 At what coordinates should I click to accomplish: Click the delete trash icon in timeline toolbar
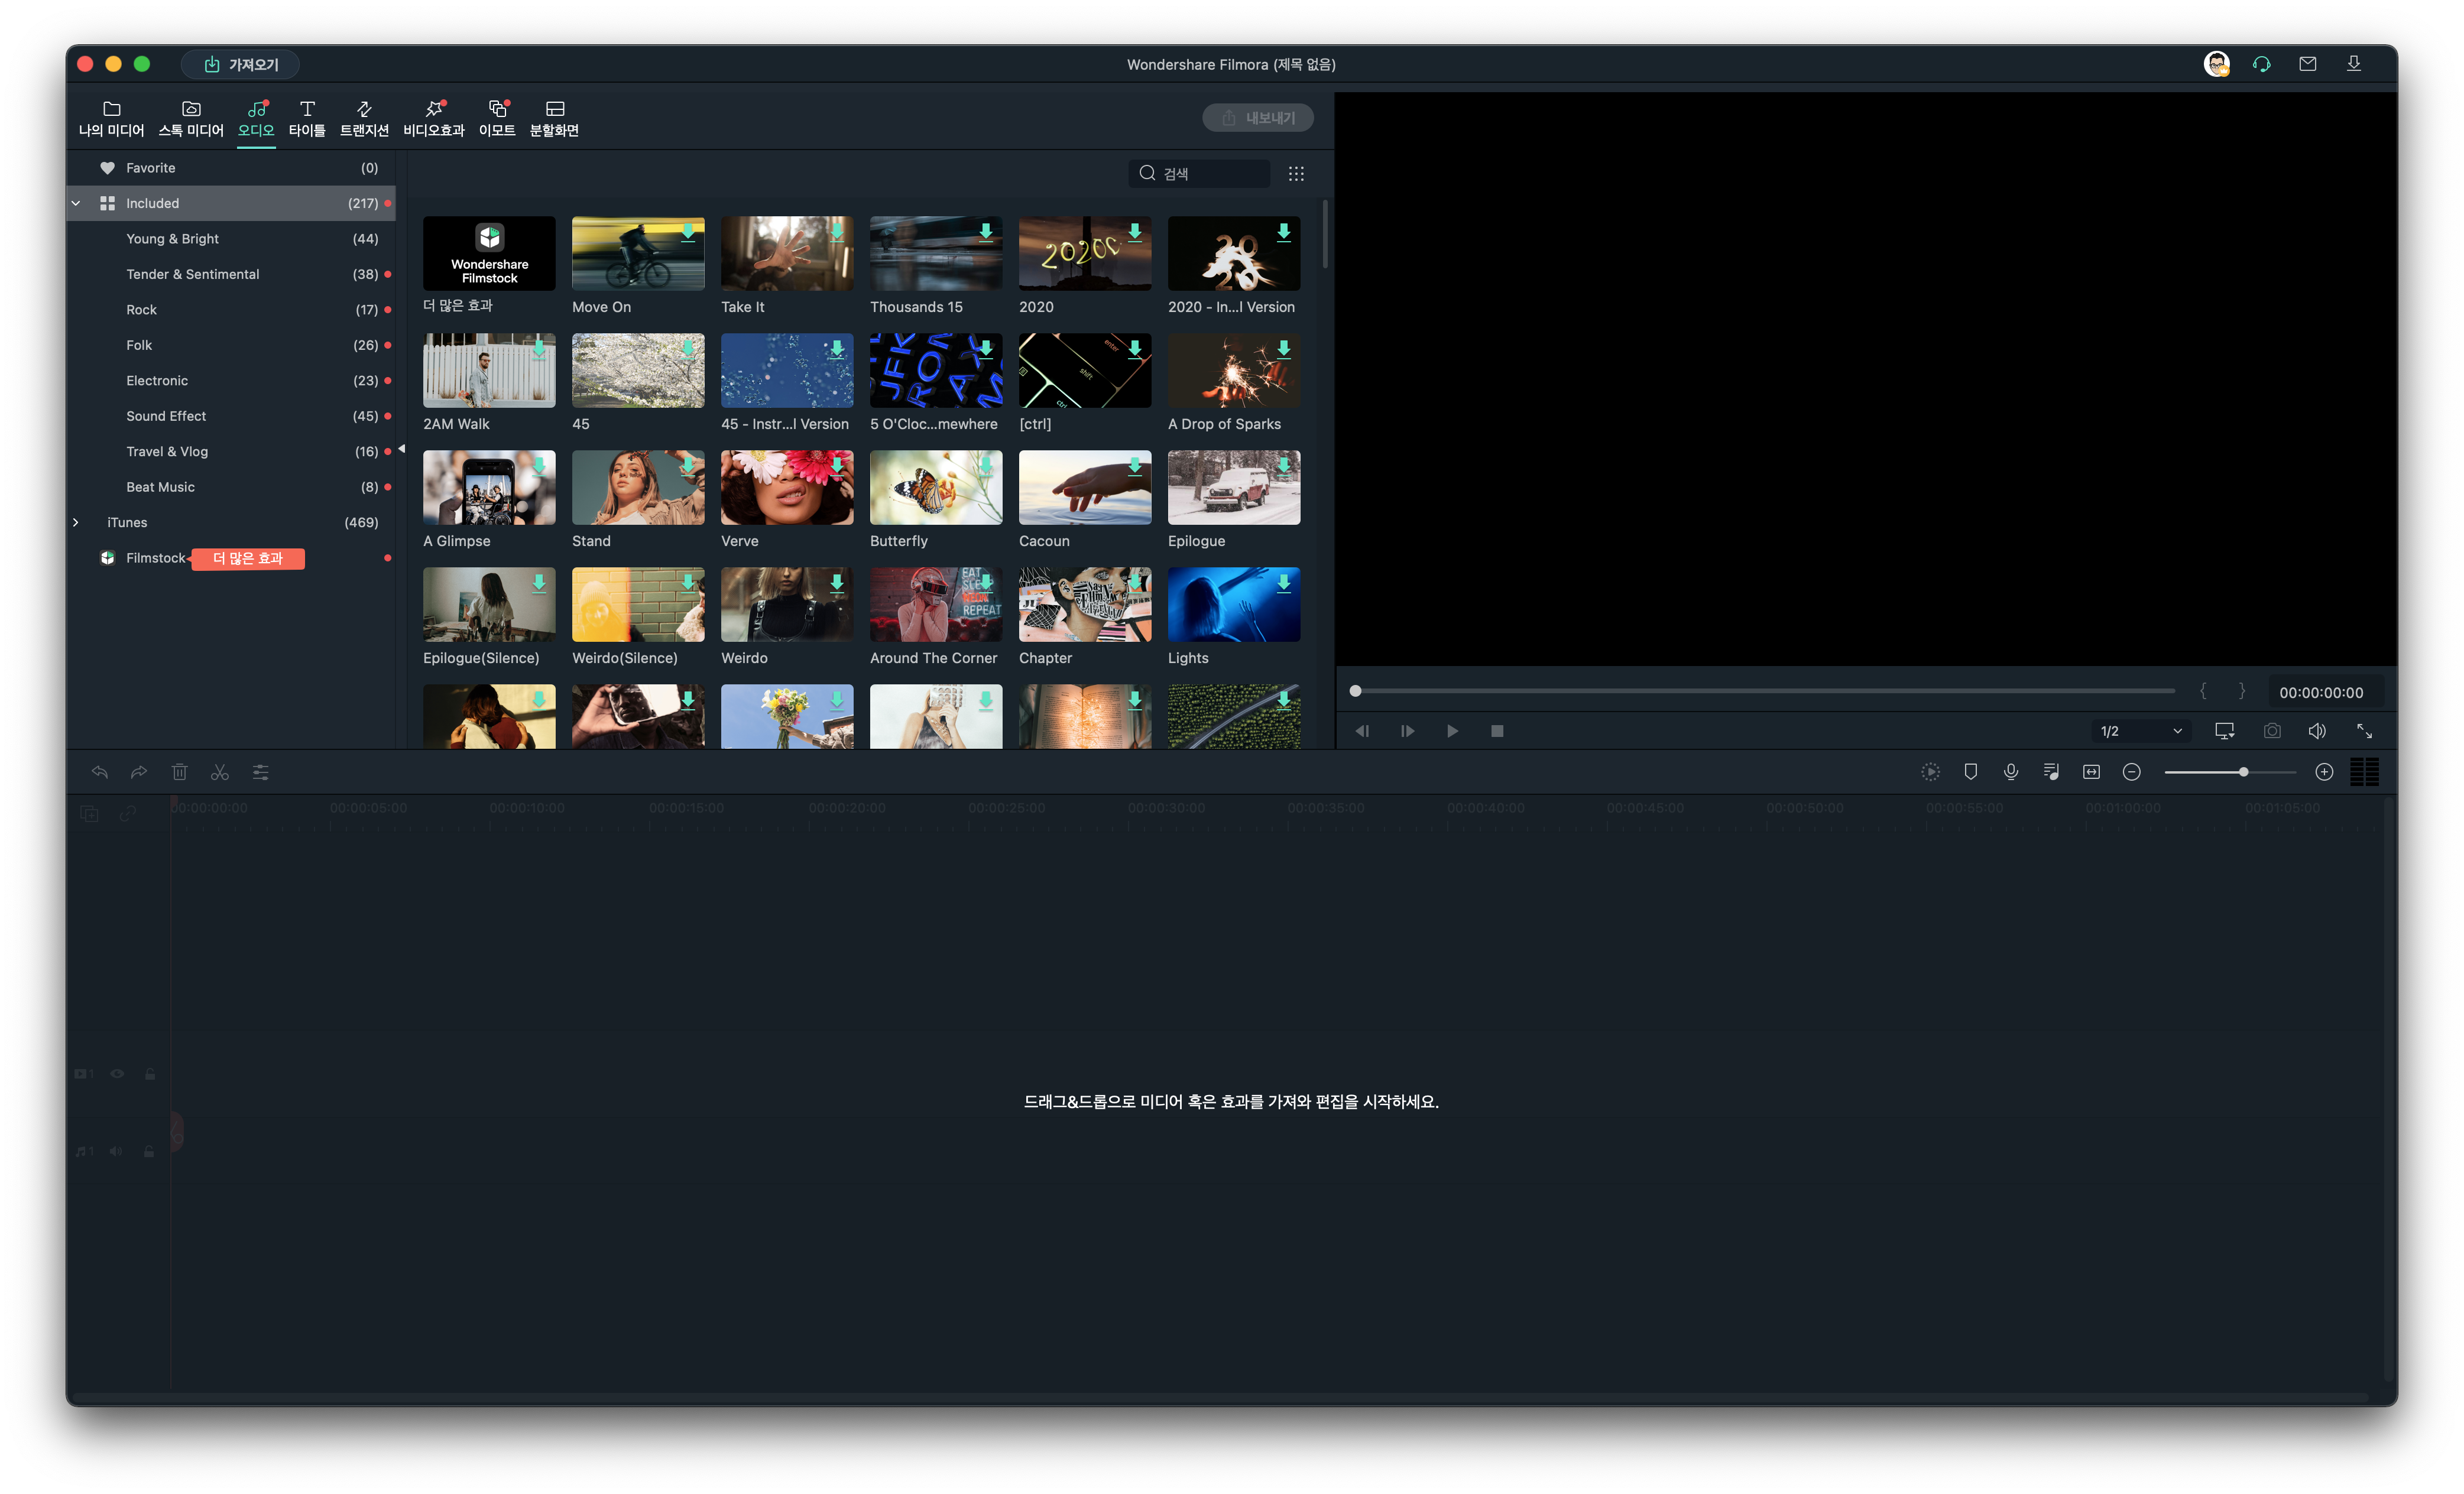tap(179, 772)
